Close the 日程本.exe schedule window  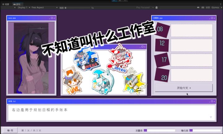tap(214, 18)
